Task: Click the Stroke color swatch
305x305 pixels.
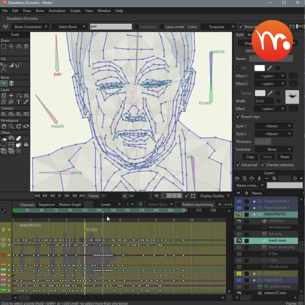Action: click(x=260, y=93)
